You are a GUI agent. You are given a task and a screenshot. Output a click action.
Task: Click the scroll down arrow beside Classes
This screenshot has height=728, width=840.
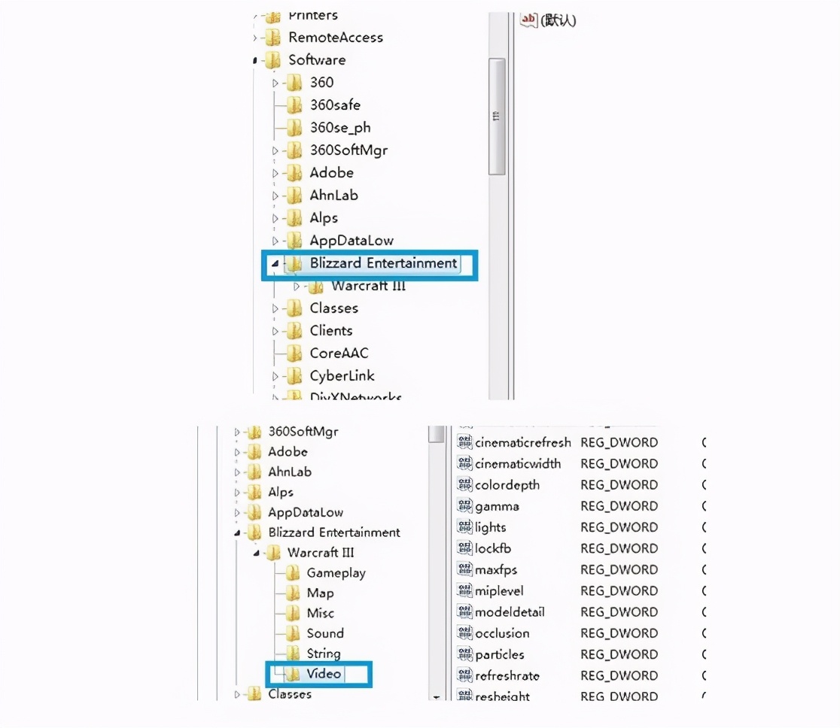[437, 697]
